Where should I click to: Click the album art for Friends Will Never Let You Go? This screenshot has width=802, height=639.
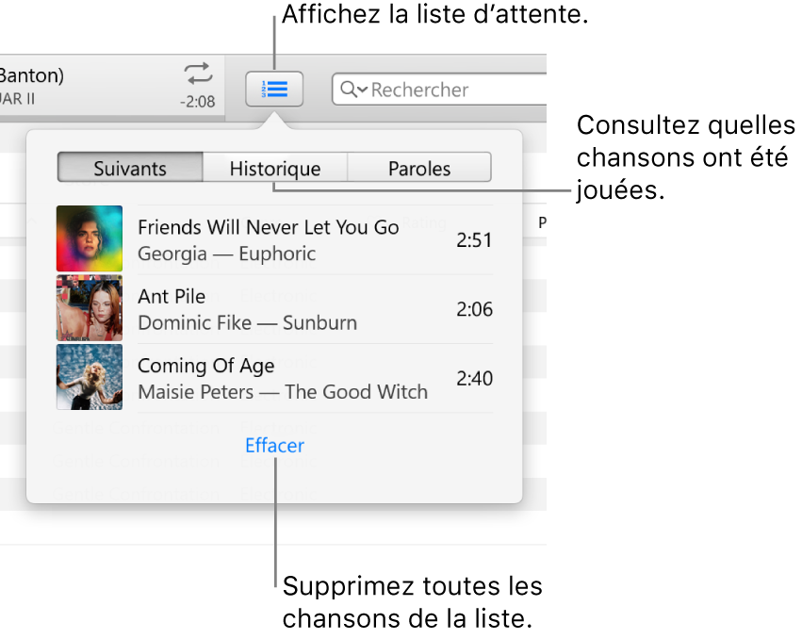[x=90, y=238]
